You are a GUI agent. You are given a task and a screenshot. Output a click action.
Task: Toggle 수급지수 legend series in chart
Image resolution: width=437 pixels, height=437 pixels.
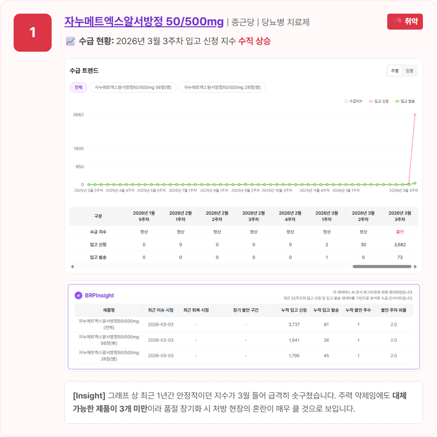coord(353,101)
